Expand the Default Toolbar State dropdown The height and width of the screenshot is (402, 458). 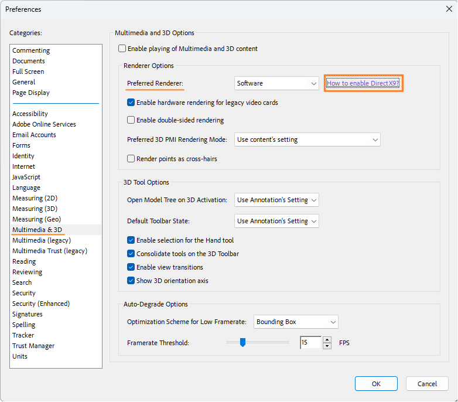276,221
